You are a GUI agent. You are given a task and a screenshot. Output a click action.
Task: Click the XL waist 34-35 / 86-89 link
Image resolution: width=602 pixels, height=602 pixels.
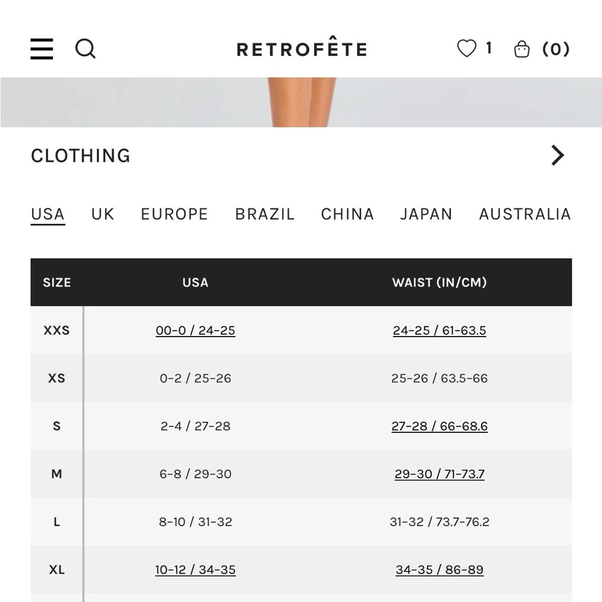[x=439, y=569]
